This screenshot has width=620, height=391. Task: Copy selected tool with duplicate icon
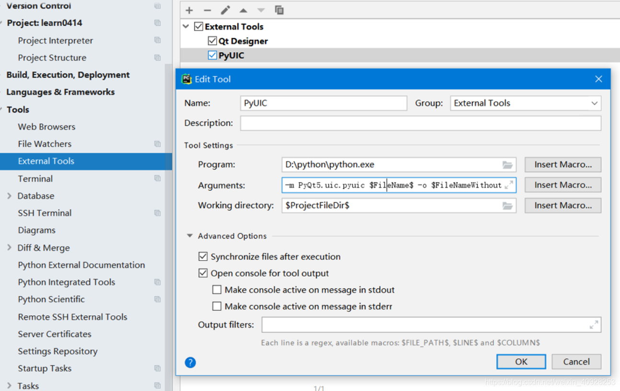tap(279, 10)
